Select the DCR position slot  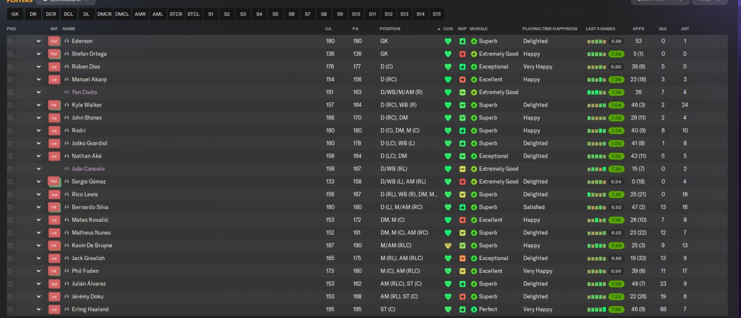[51, 14]
